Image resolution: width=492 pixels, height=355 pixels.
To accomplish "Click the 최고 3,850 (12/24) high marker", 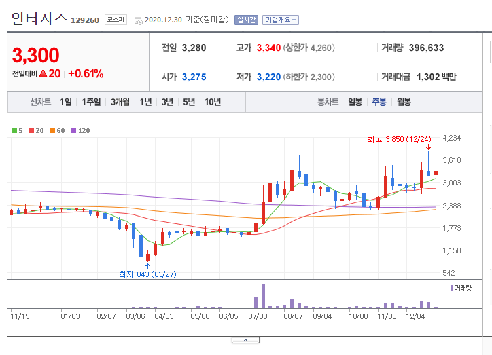I will 400,138.
